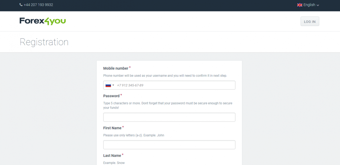Click the Last Name label
Image resolution: width=340 pixels, height=165 pixels.
coord(112,156)
